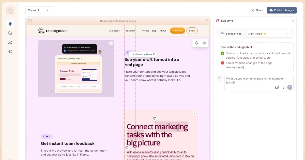Screen dimensions: 305x160
Task: Select the layers stack sidebar icon
Action: coord(10,24)
